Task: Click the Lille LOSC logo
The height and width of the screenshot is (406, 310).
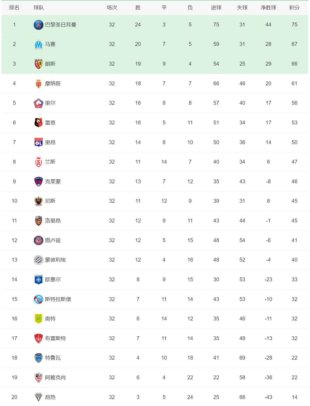Action: pos(39,103)
